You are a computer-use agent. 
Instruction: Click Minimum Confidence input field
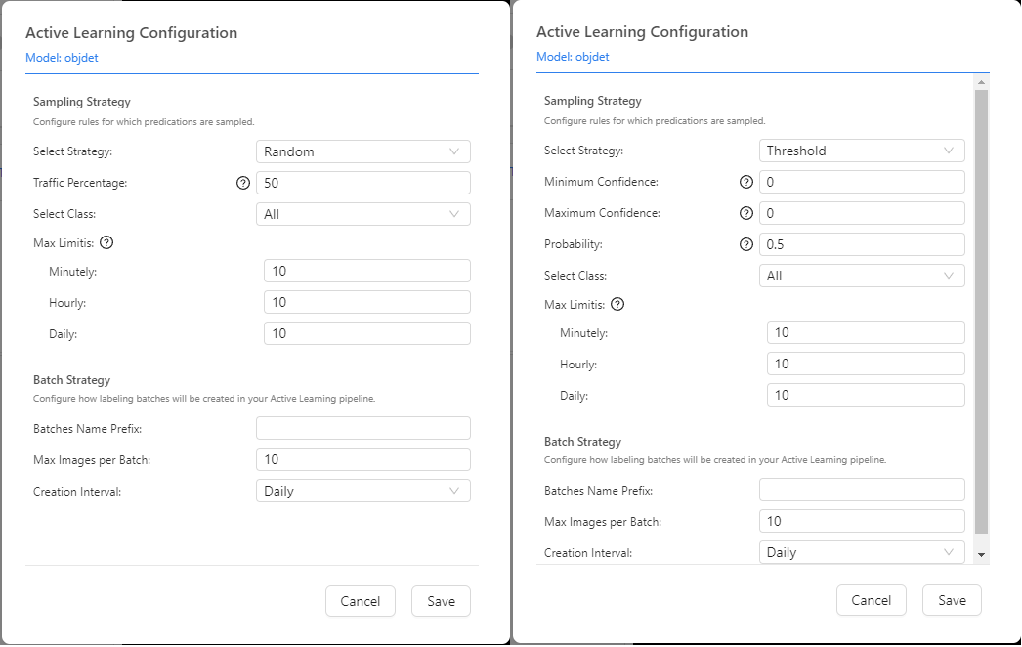[862, 182]
